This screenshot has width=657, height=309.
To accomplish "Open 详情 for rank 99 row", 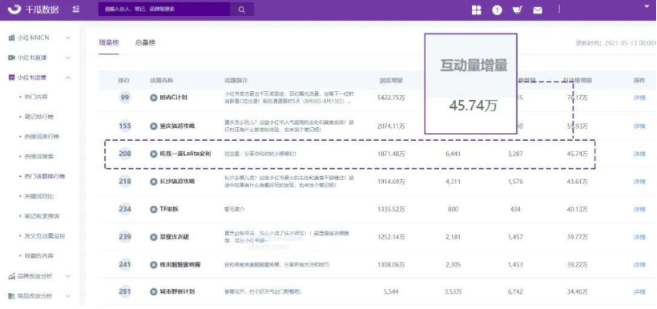I will point(639,98).
